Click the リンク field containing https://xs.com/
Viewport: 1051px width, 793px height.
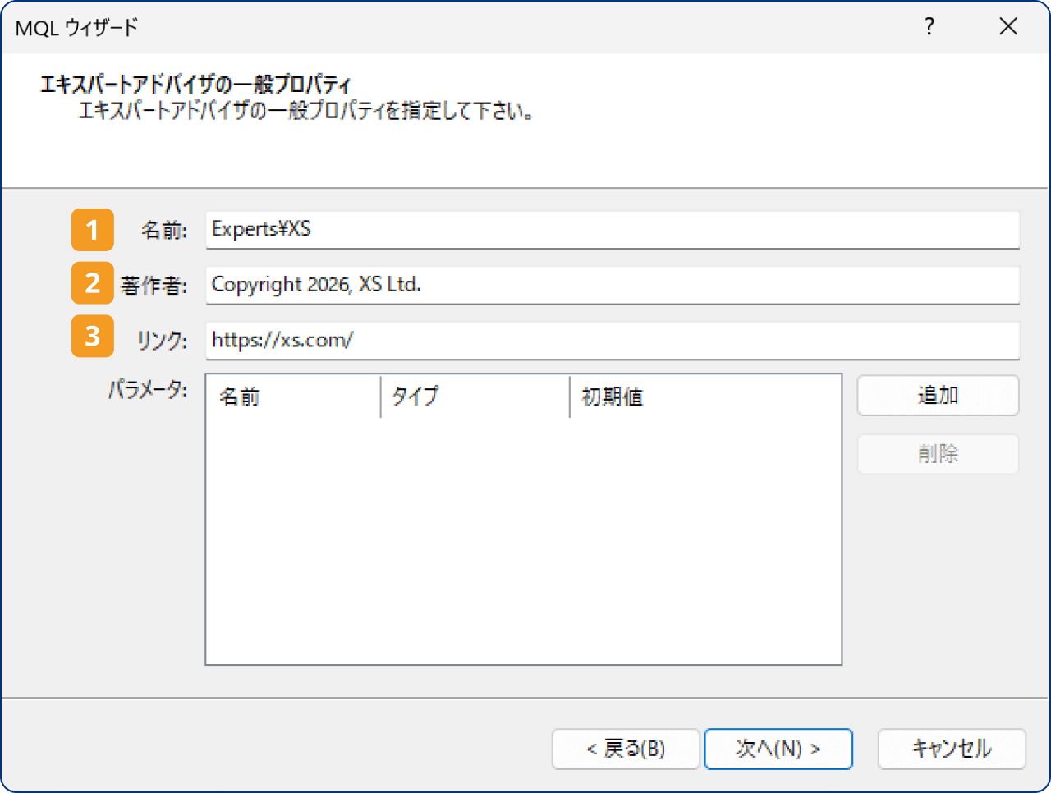[x=613, y=340]
